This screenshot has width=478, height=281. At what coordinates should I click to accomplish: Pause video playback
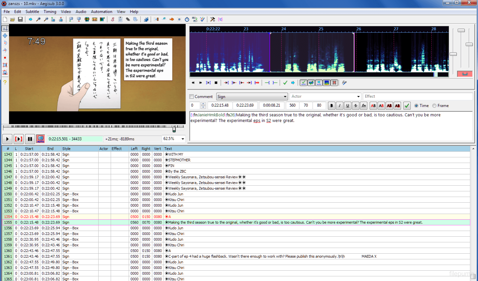tap(30, 139)
